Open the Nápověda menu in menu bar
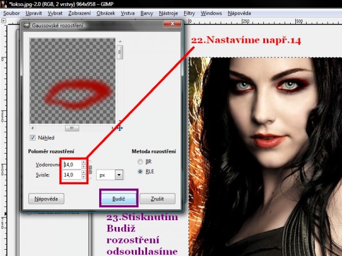 pyautogui.click(x=239, y=13)
